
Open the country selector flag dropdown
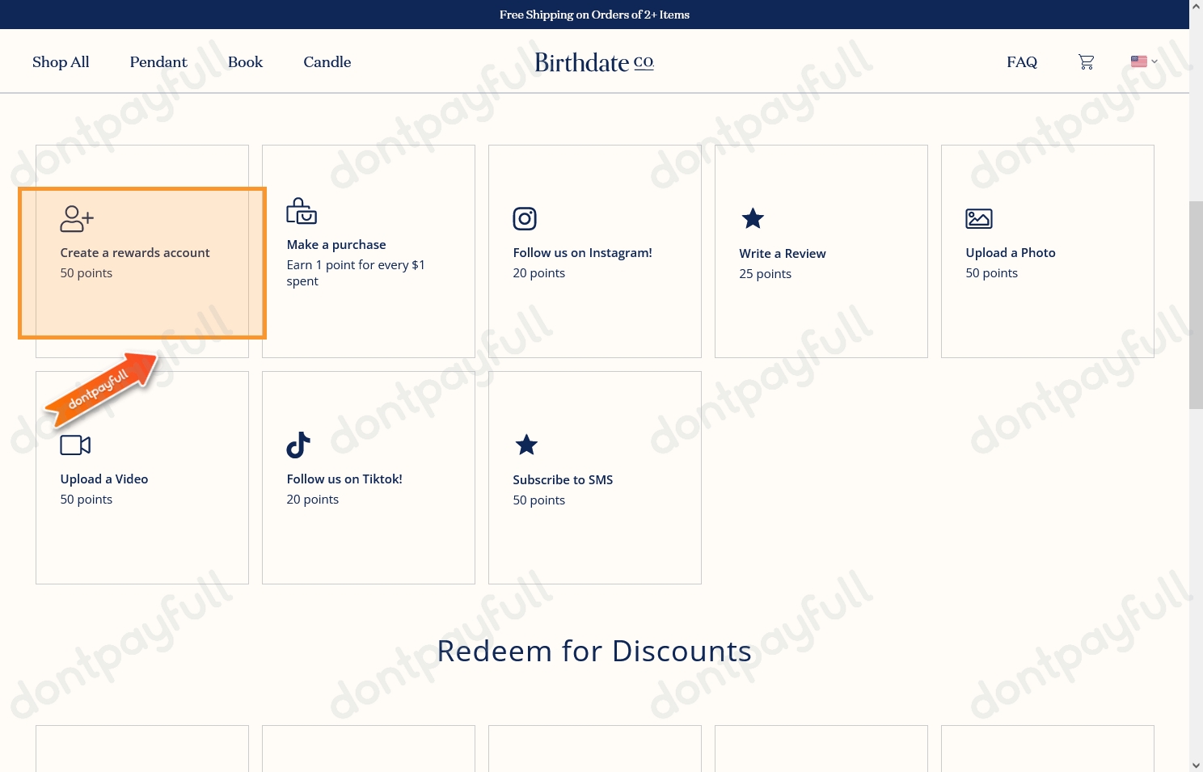tap(1139, 61)
